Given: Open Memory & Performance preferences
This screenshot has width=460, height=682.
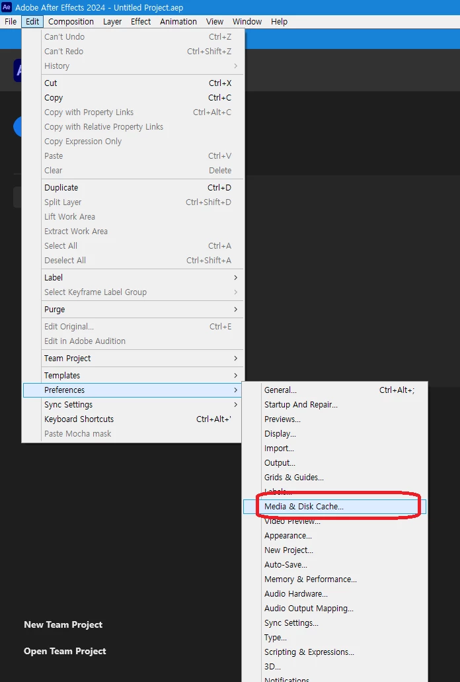Looking at the screenshot, I should 334,579.
